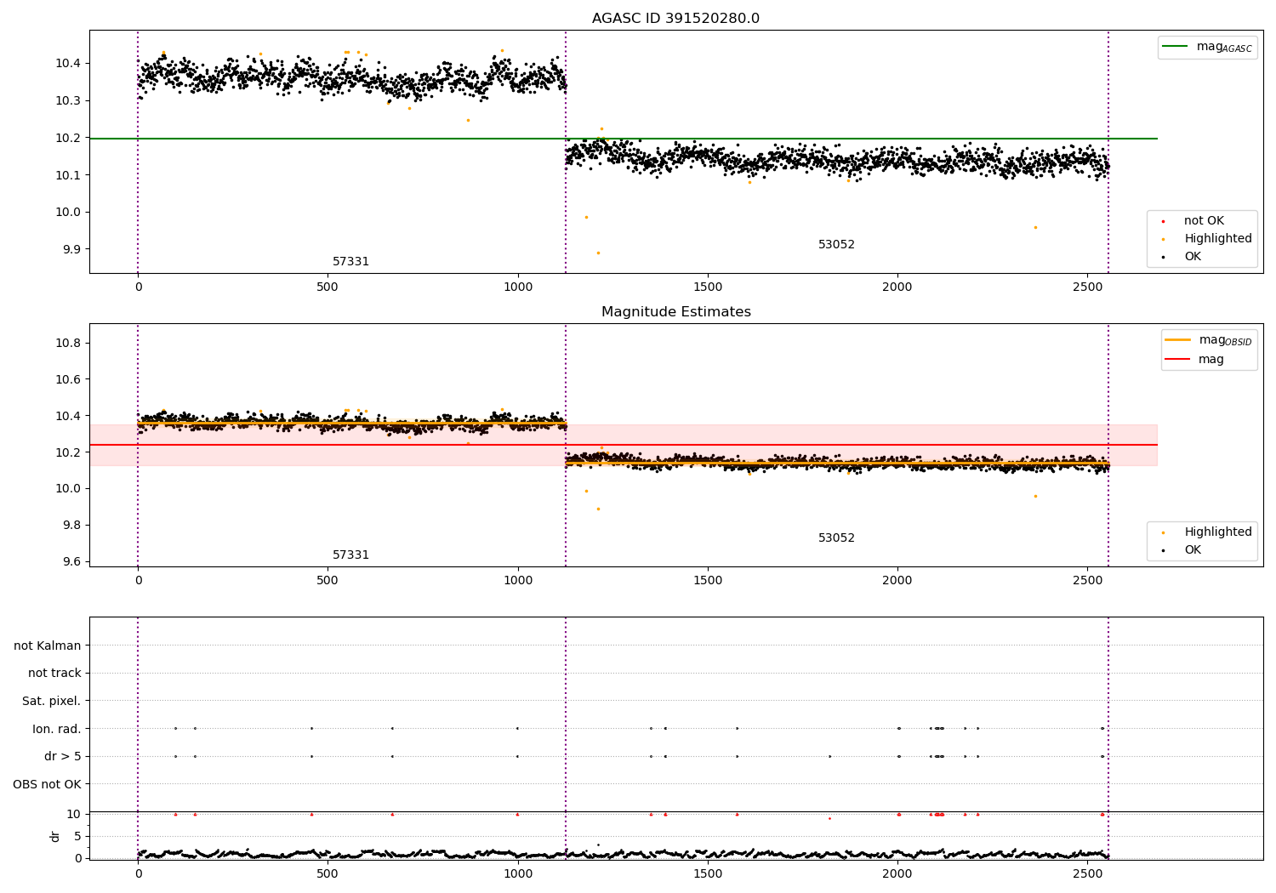Click the 10.8 y-tick in middle plot
Screen dimensions: 1276x893
pos(68,344)
